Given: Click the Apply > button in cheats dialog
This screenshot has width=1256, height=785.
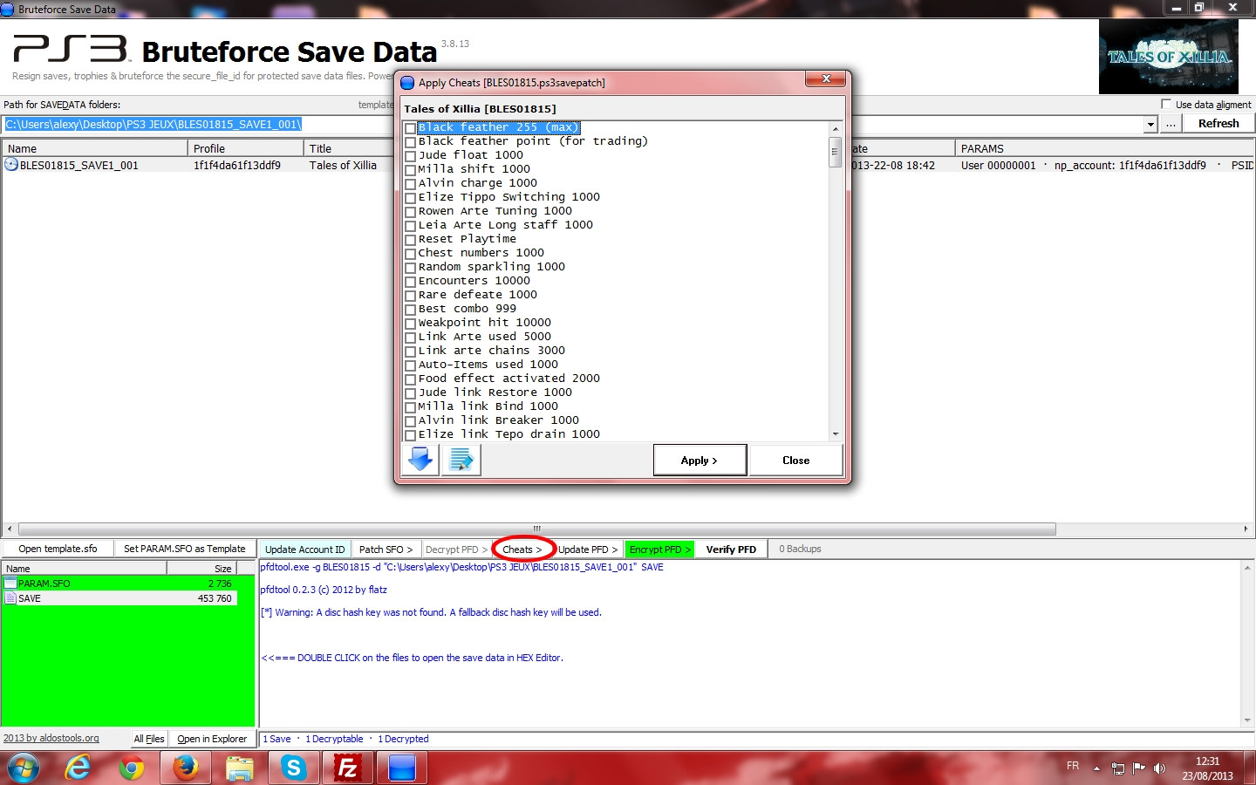Looking at the screenshot, I should tap(700, 460).
